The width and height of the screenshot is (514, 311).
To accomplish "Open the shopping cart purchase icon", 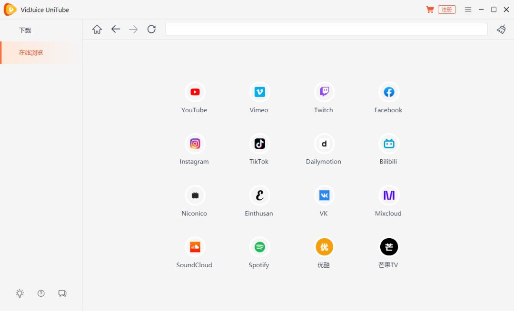I will click(430, 10).
